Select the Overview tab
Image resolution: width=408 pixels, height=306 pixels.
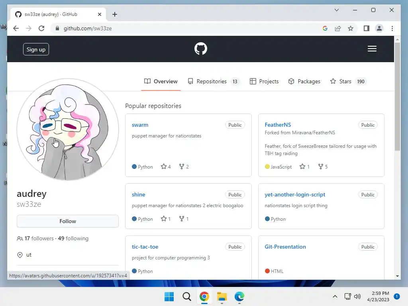point(161,81)
